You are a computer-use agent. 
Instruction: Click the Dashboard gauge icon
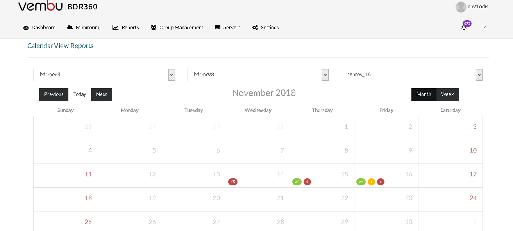pos(26,28)
